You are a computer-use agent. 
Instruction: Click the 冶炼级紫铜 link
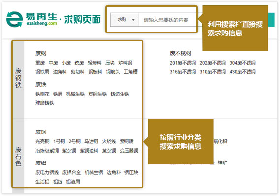47,151
